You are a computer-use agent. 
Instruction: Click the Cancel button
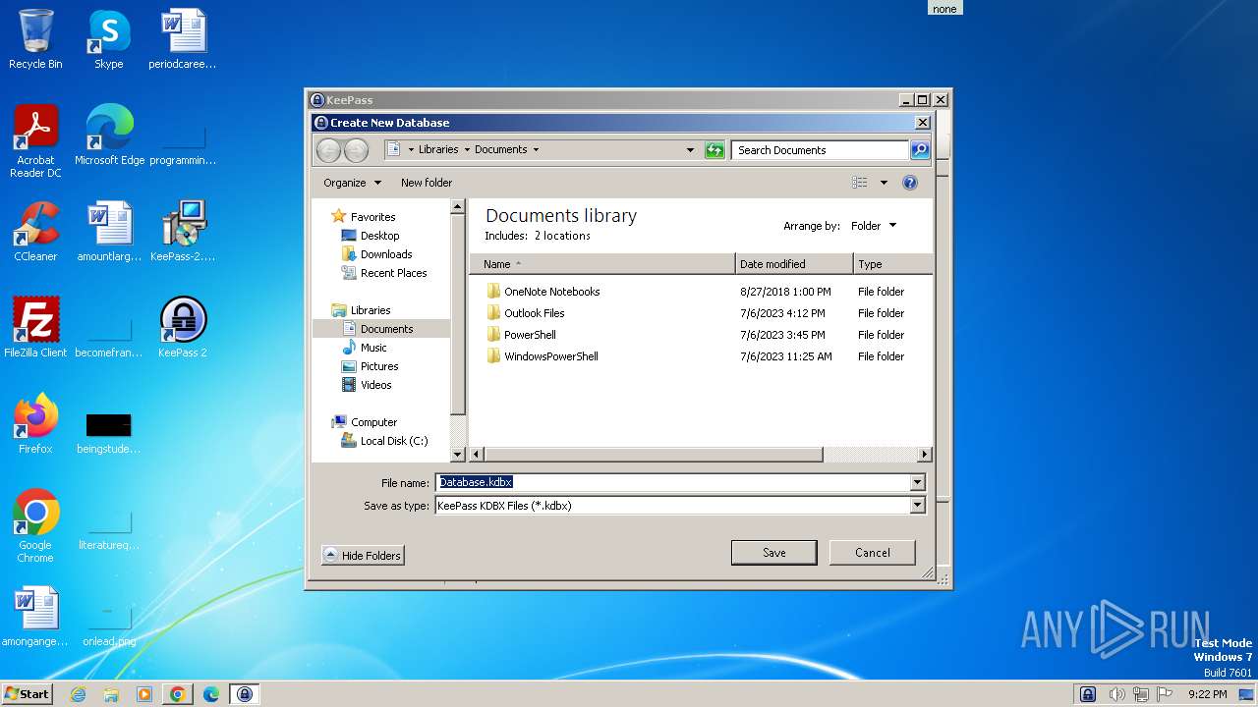873,553
